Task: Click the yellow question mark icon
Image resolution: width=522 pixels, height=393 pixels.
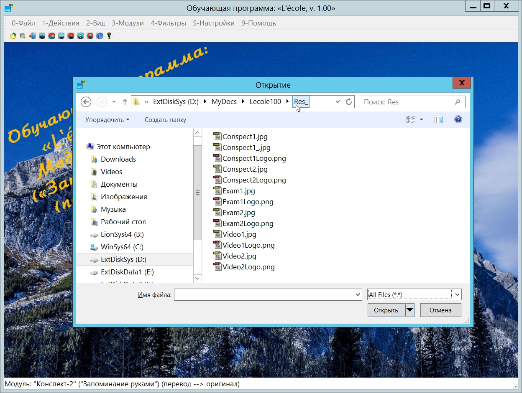Action: [x=109, y=36]
